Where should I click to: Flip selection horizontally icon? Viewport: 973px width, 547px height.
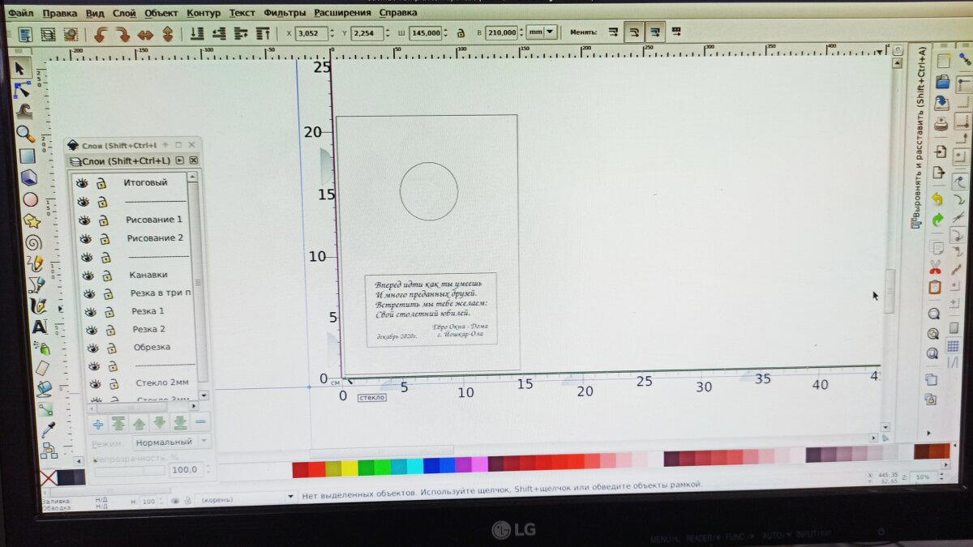coord(145,34)
